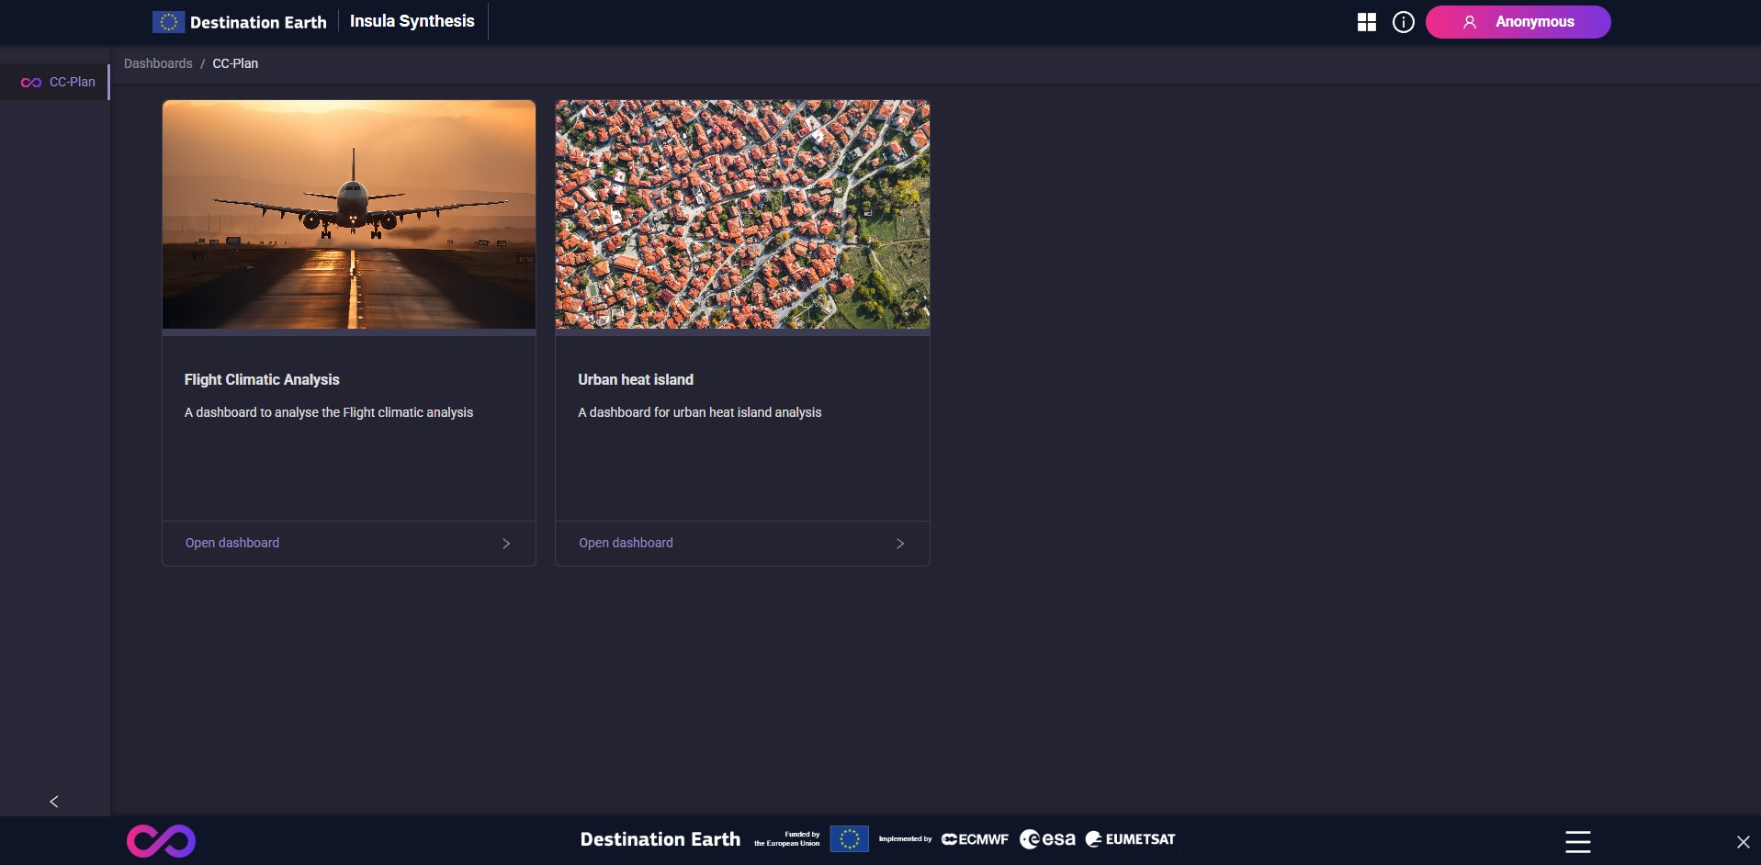
Task: Select the CC-Plan infinity icon in sidebar
Action: 30,82
